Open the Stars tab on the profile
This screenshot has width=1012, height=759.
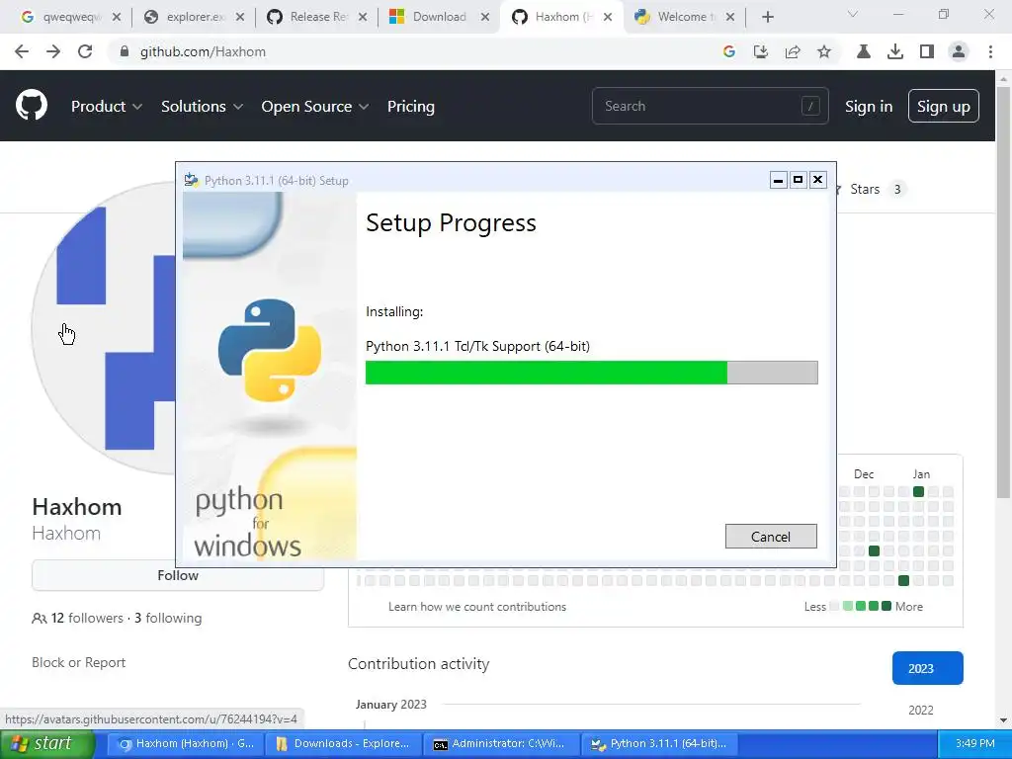tap(870, 189)
